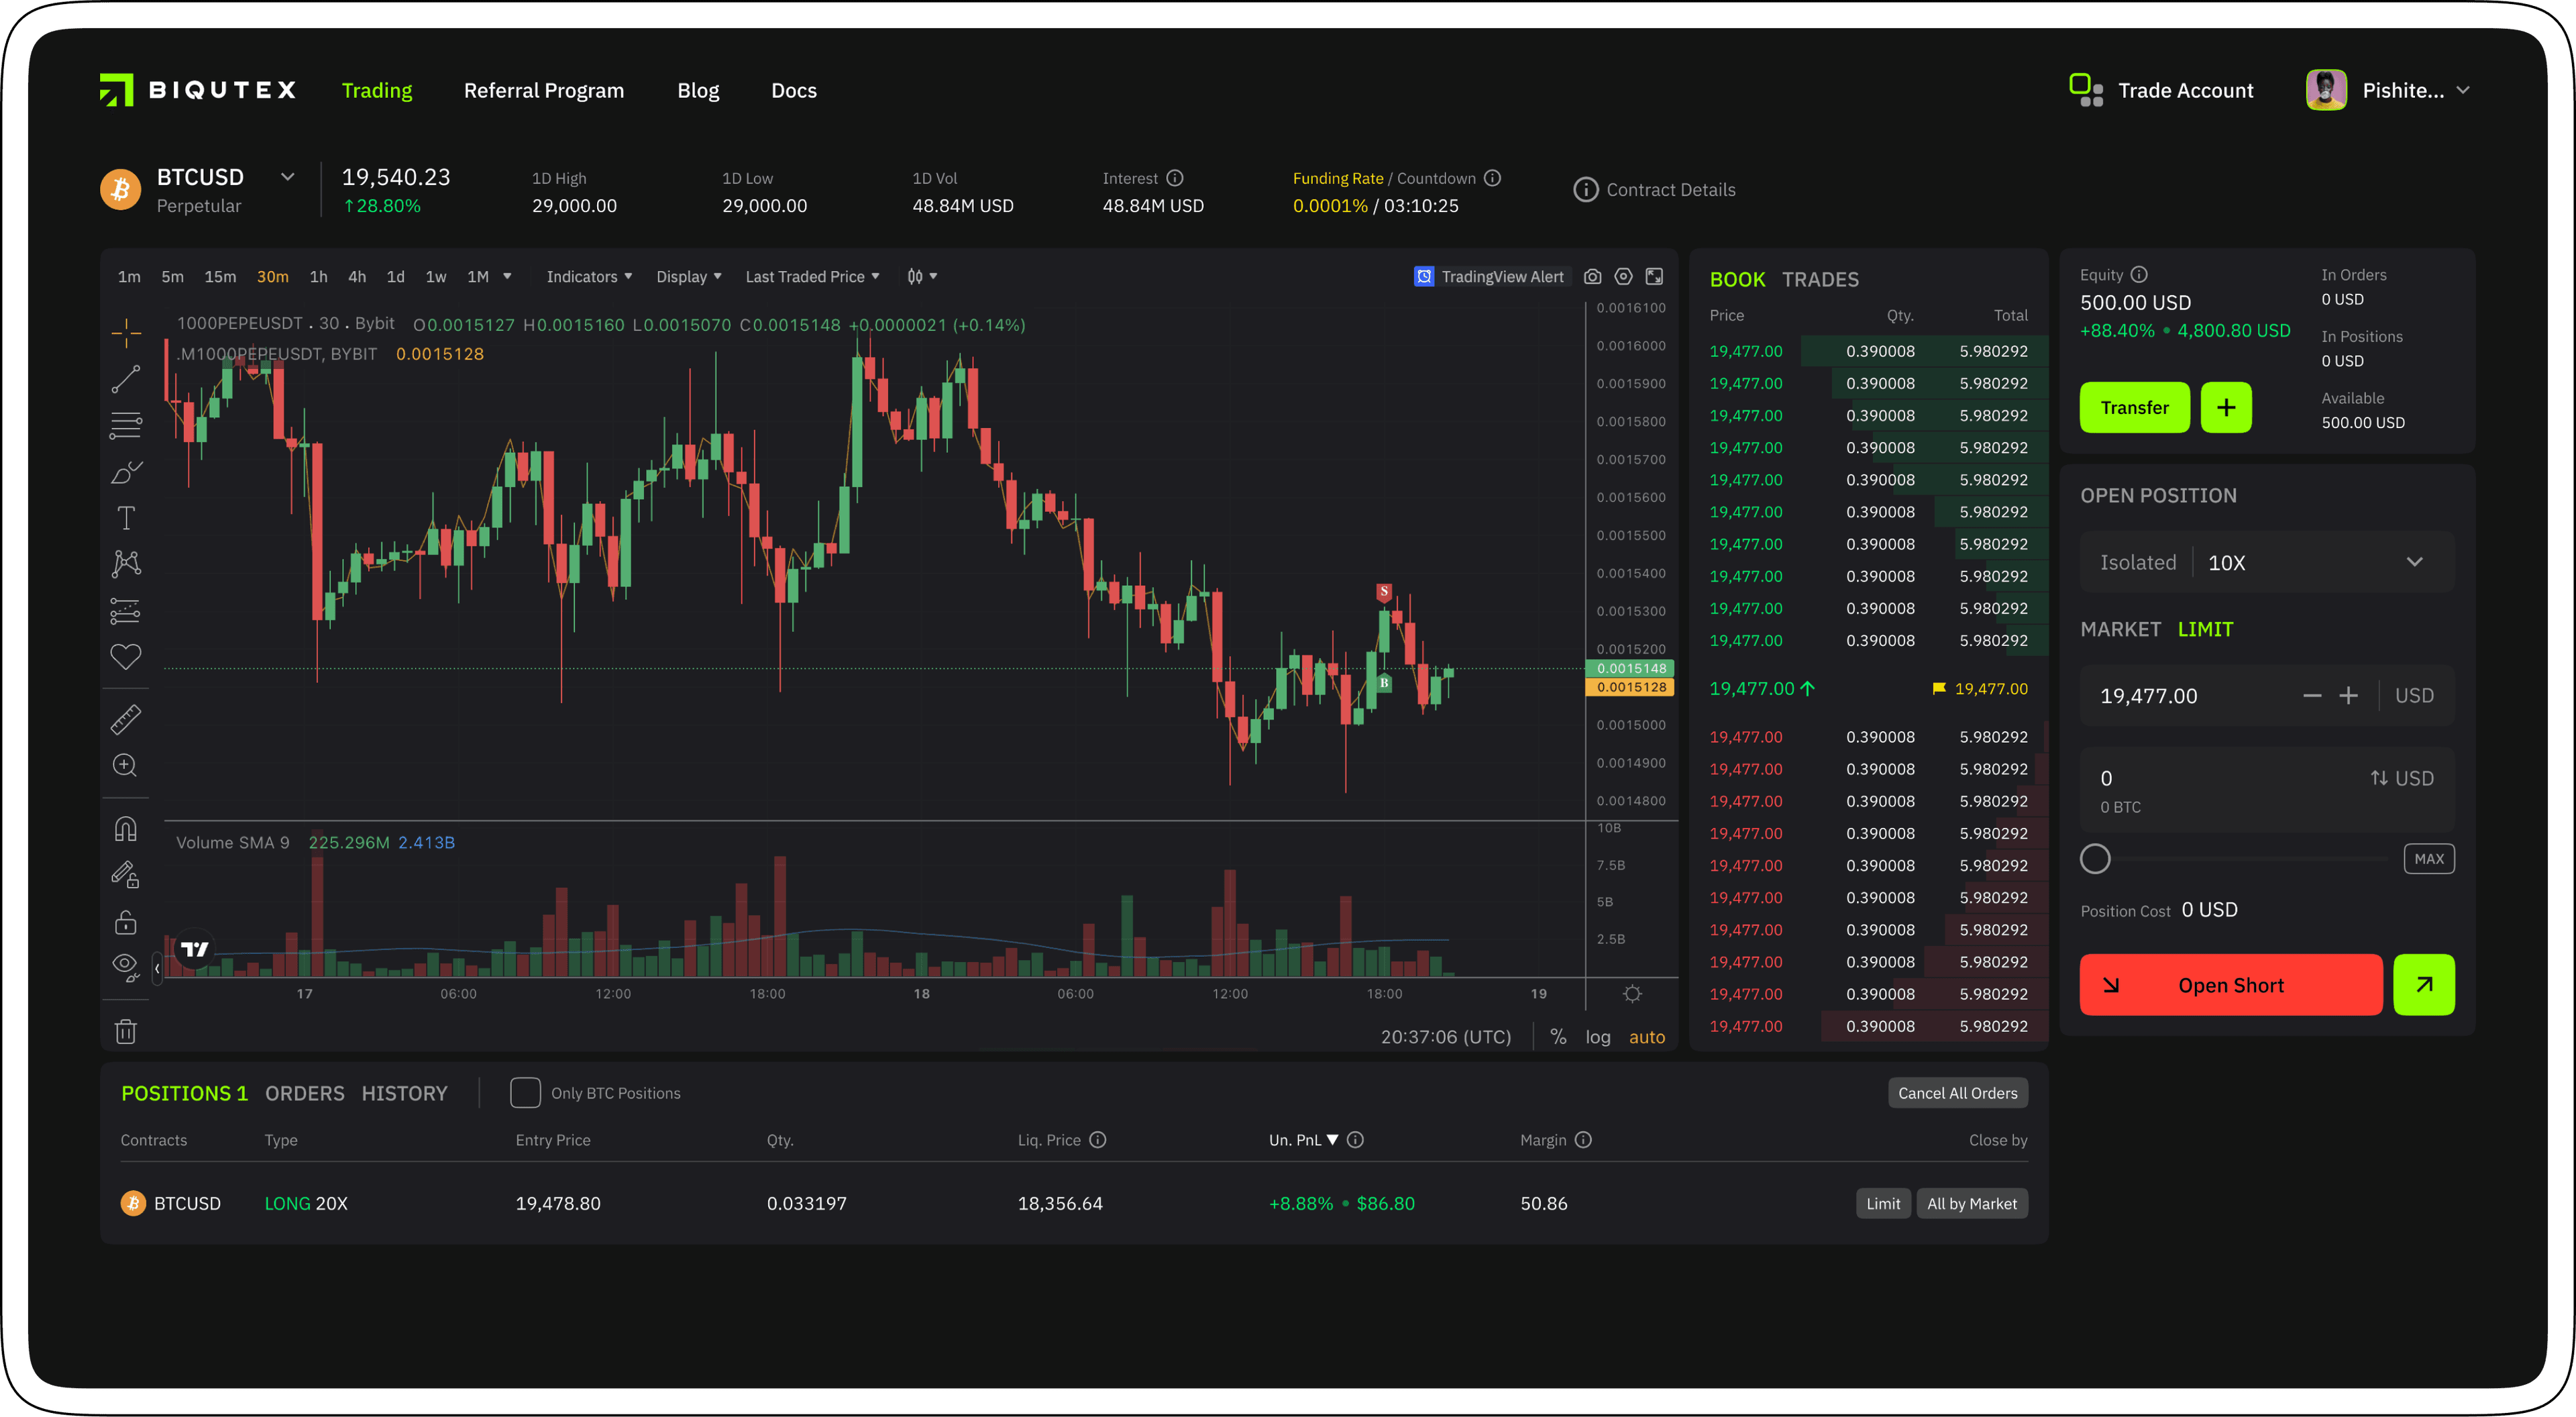Open the Referral Program page
This screenshot has height=1417, width=2576.
544,91
